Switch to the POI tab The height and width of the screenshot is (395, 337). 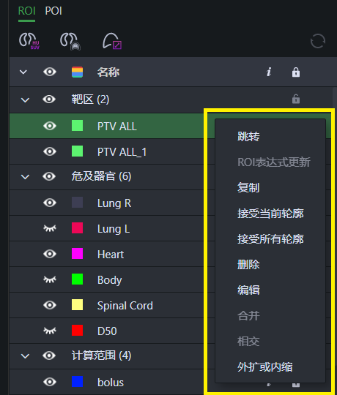pyautogui.click(x=53, y=11)
